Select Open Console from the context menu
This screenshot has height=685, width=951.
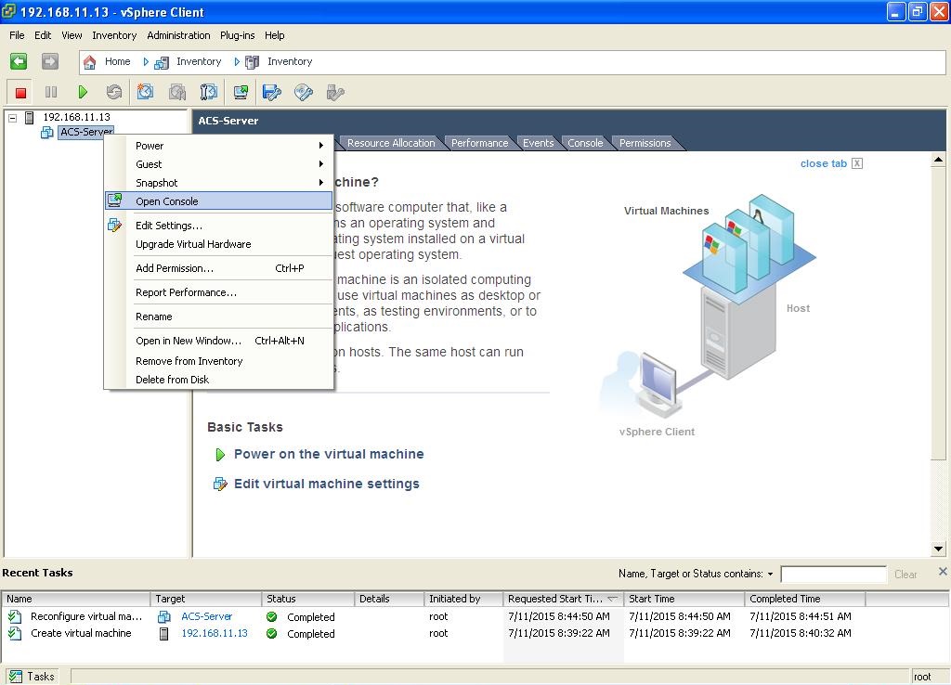[x=167, y=201]
